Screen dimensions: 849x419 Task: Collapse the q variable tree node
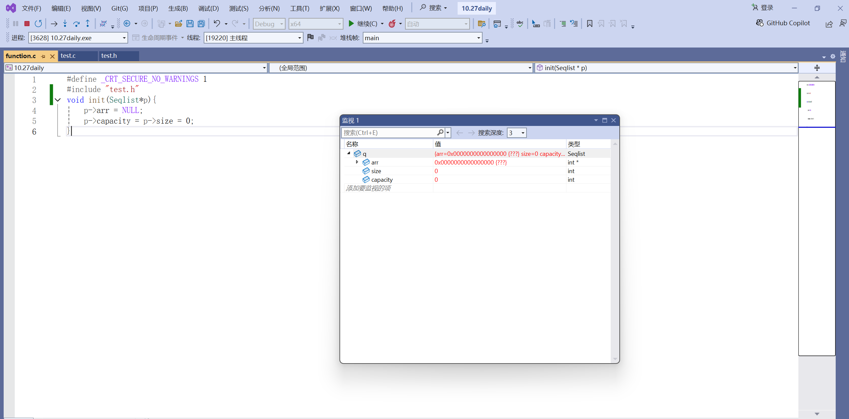349,153
